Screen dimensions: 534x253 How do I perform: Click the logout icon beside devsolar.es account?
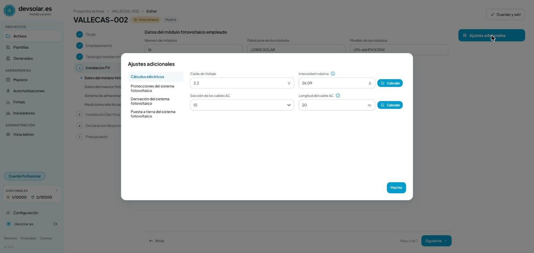(x=56, y=224)
